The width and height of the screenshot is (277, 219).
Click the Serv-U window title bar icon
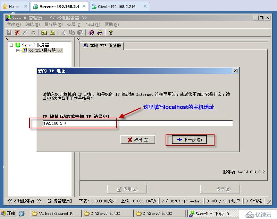pyautogui.click(x=8, y=18)
